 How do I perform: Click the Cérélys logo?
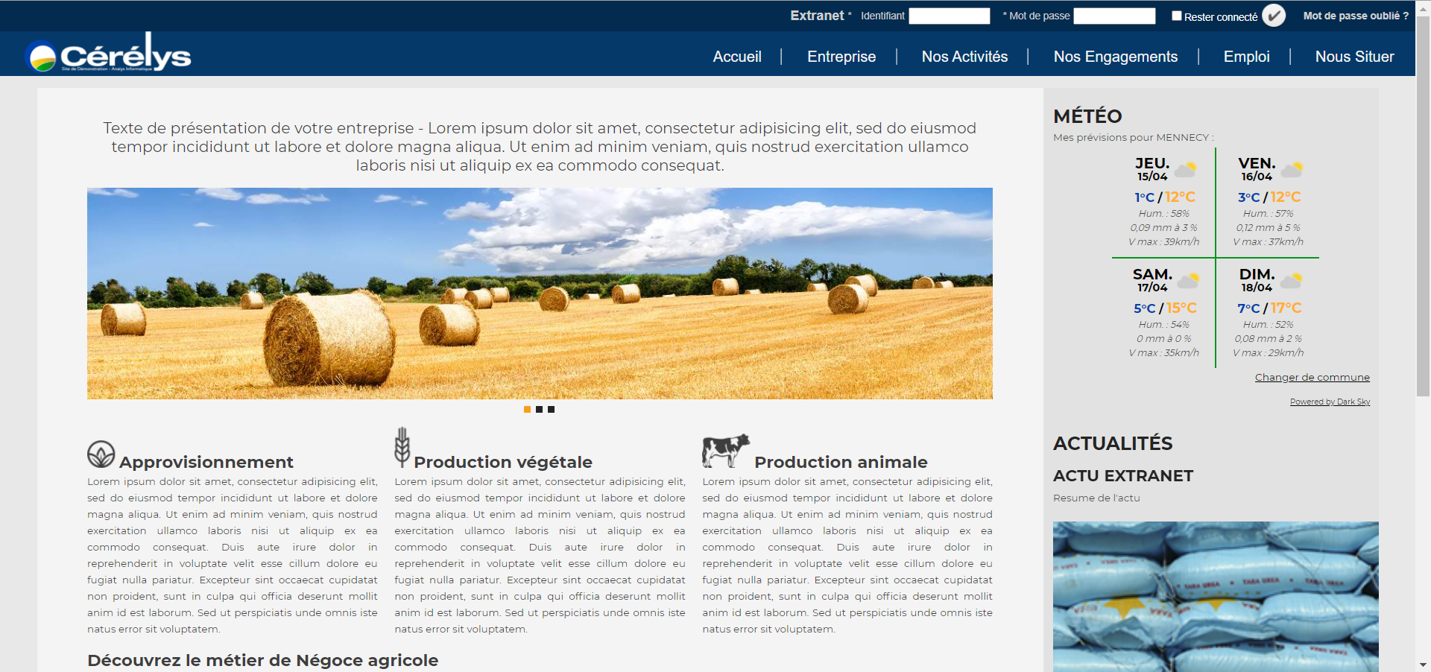click(x=109, y=54)
